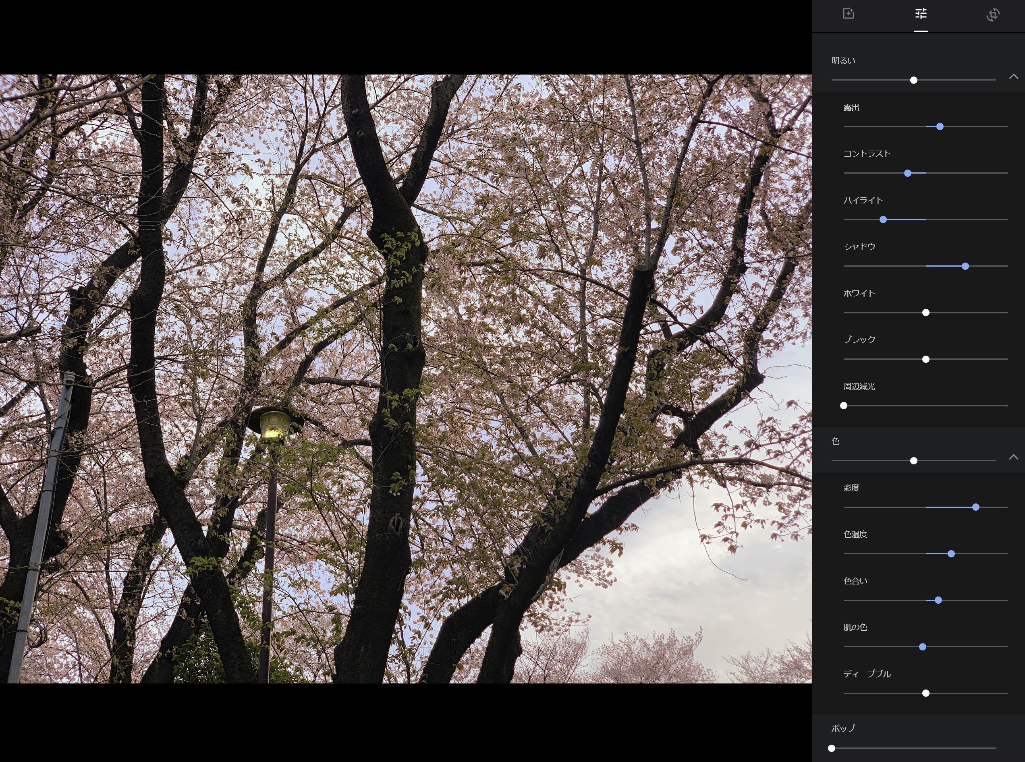Click the ホワイト label
The height and width of the screenshot is (762, 1025).
pyautogui.click(x=859, y=293)
